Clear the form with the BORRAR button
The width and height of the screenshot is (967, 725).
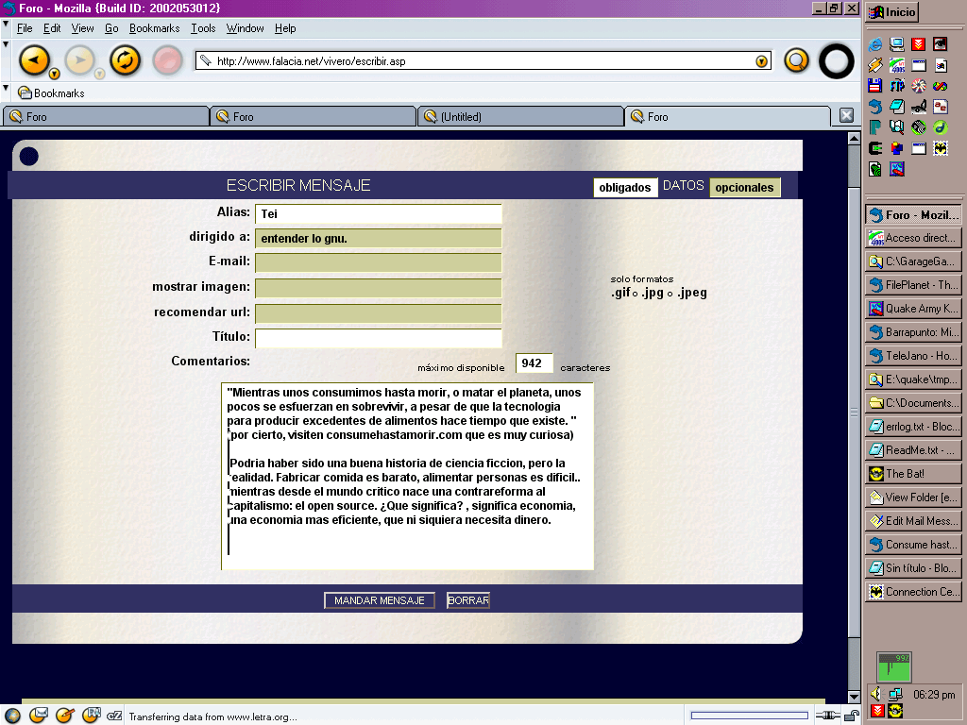click(468, 600)
